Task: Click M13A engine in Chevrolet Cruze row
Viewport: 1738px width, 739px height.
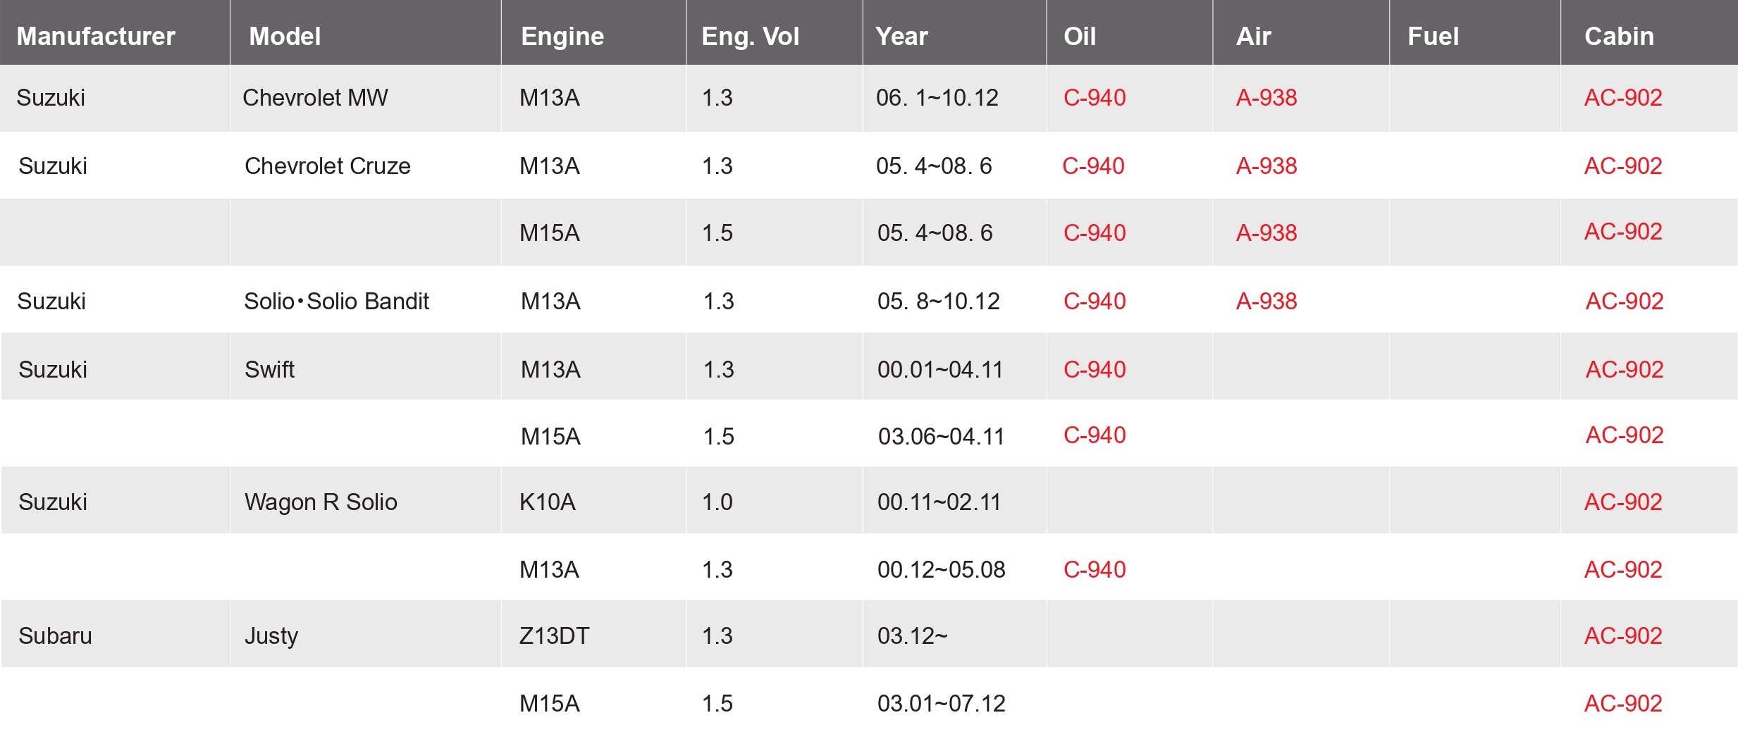Action: pos(549,166)
